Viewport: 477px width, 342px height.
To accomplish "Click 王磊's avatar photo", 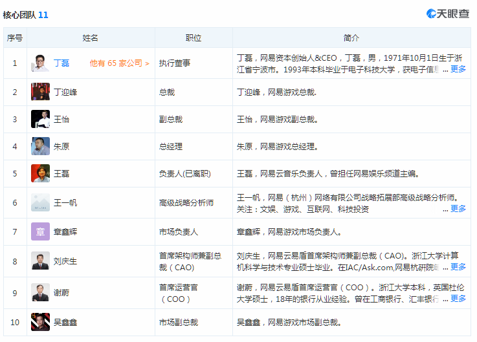I will (x=40, y=173).
